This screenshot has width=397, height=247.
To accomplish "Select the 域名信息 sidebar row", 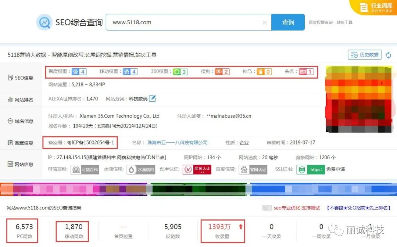I will click(x=21, y=121).
